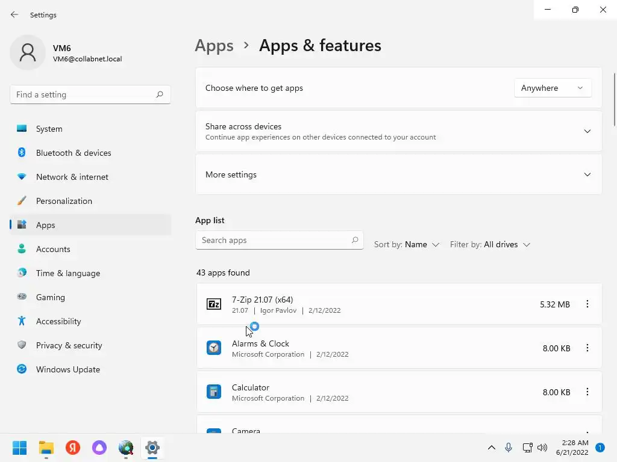The height and width of the screenshot is (462, 617).
Task: Open the Sort by Name dropdown
Action: [407, 244]
